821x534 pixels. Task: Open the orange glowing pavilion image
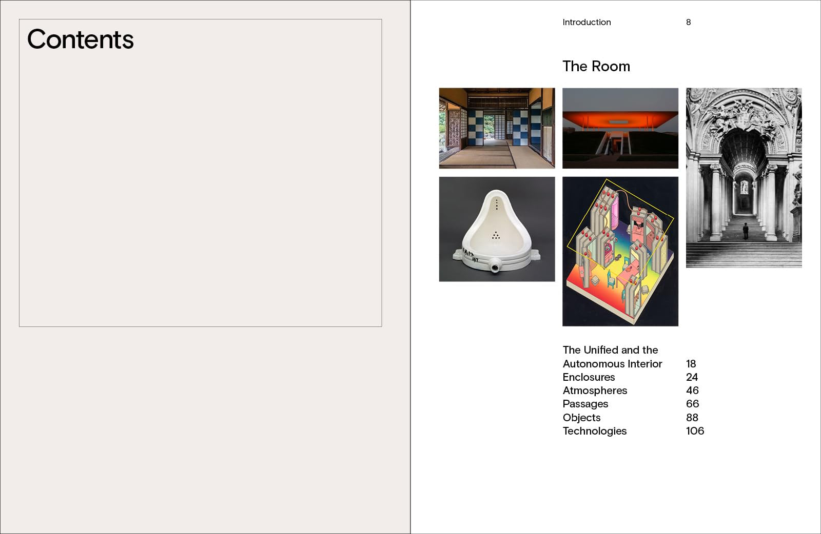click(620, 128)
